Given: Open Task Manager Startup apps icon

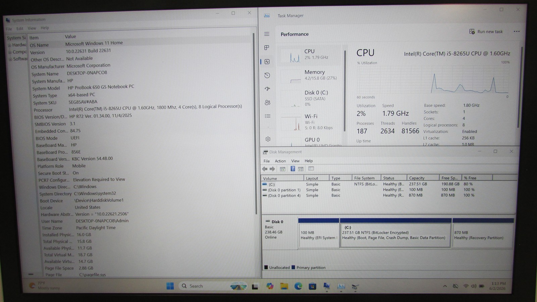Looking at the screenshot, I should (x=267, y=89).
